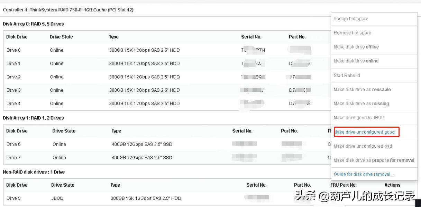Click Drive 7 SSD row

13,158
